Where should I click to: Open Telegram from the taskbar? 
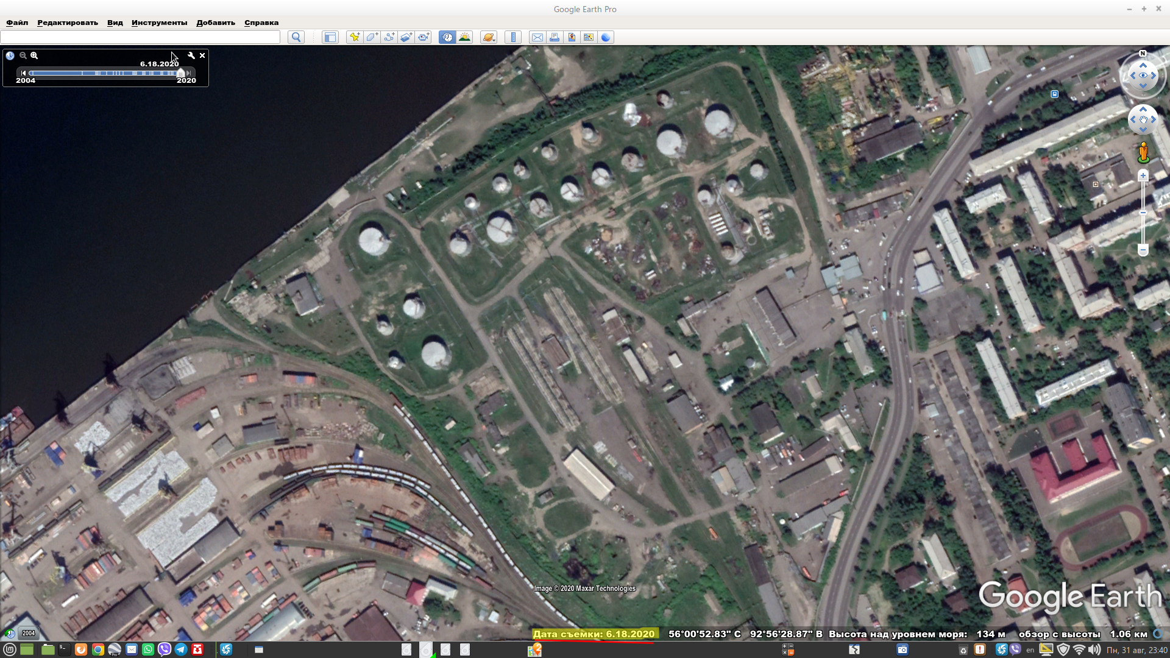181,649
